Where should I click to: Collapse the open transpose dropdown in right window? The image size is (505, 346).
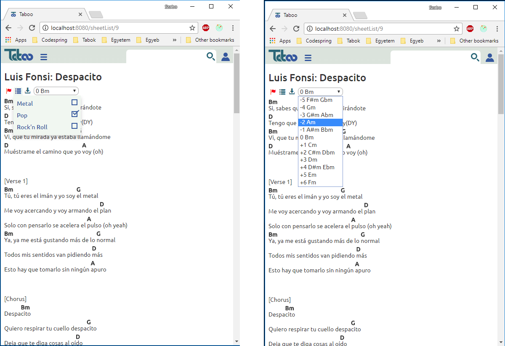point(320,92)
